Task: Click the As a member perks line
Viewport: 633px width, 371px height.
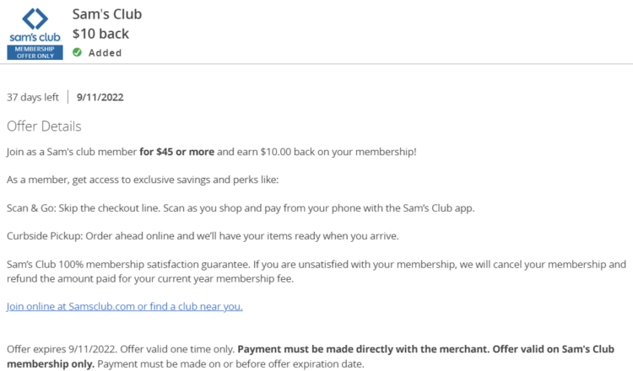Action: click(143, 180)
